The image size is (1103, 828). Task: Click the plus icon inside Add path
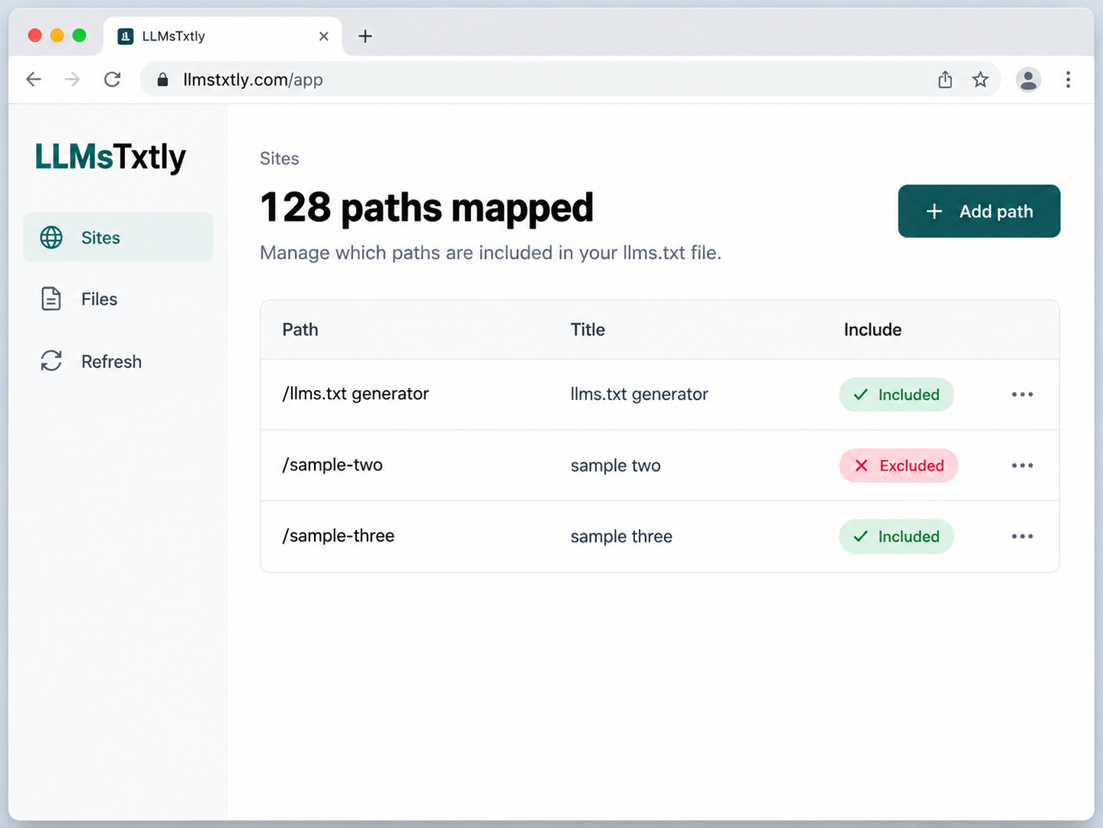tap(935, 211)
